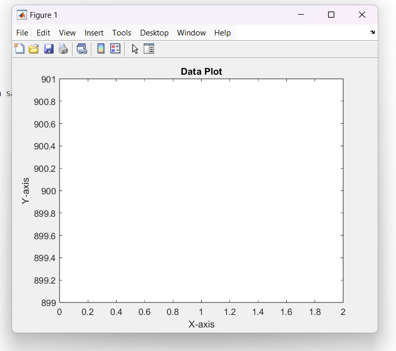This screenshot has height=351, width=396.
Task: Click the MATLAB logo in the title bar
Action: click(x=22, y=15)
